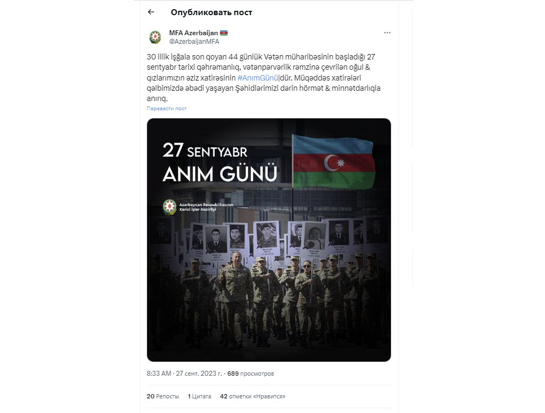This screenshot has width=545, height=413.
Task: Go back using the arrow icon
Action: coord(151,12)
